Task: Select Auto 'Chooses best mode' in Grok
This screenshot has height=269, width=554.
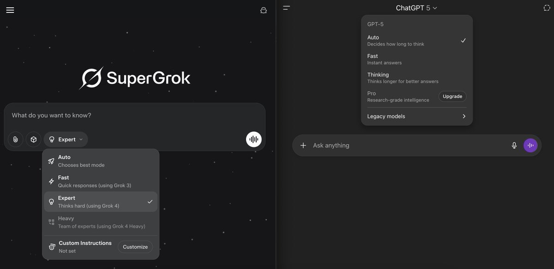Action: pos(101,161)
